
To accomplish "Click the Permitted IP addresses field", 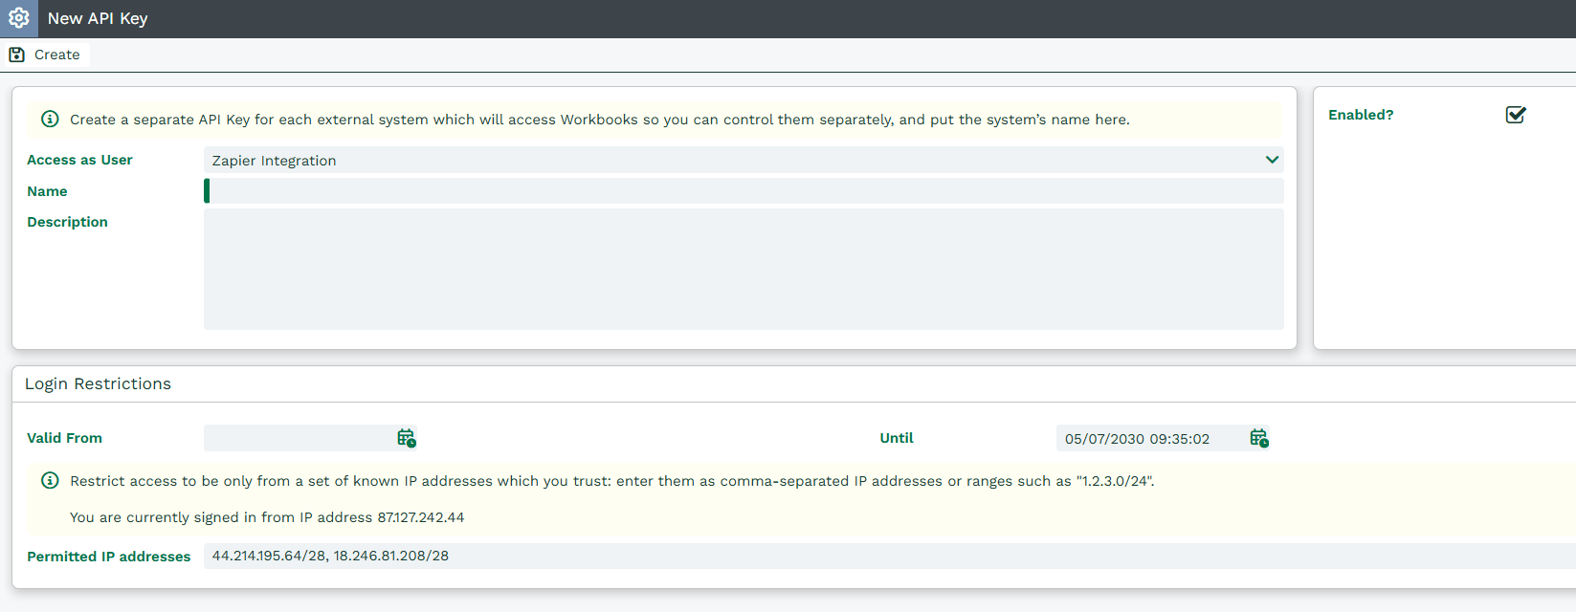I will pyautogui.click(x=861, y=556).
